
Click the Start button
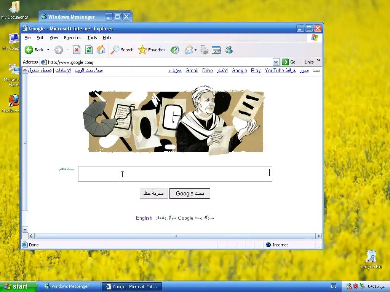click(x=18, y=287)
